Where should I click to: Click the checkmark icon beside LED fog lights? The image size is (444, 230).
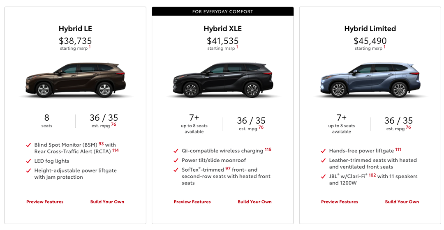(x=28, y=161)
